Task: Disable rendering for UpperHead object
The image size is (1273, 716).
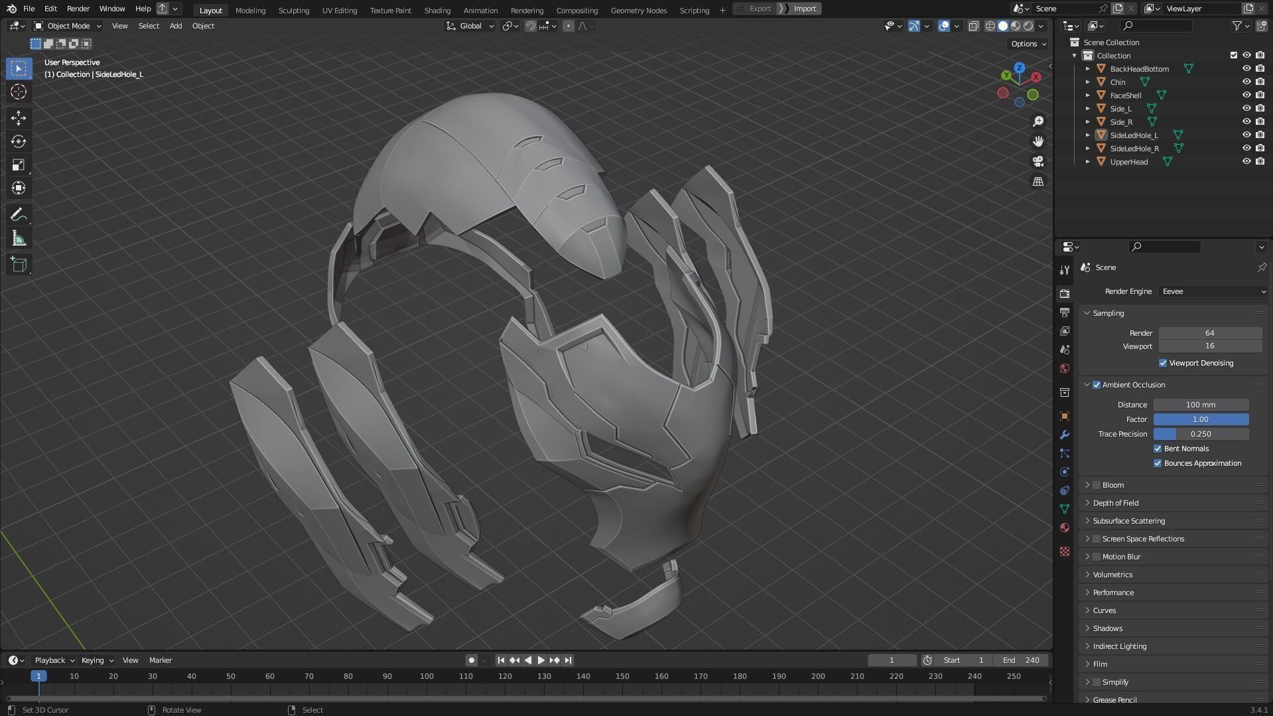Action: click(1260, 161)
